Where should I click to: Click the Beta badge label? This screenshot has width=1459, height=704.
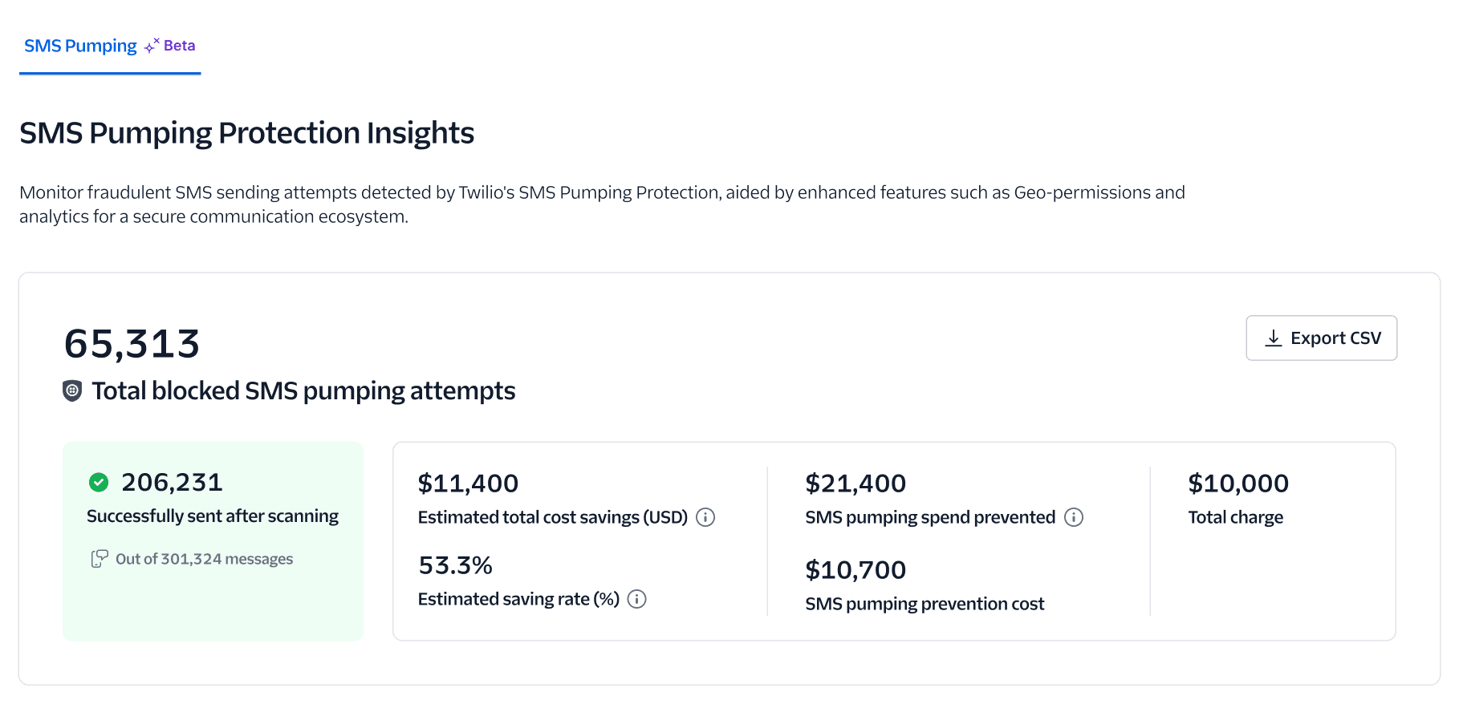click(x=179, y=46)
